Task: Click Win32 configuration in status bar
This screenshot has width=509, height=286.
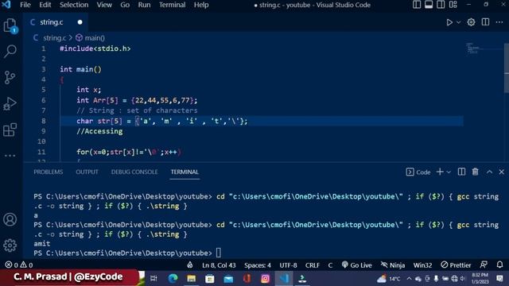Action: pyautogui.click(x=422, y=265)
